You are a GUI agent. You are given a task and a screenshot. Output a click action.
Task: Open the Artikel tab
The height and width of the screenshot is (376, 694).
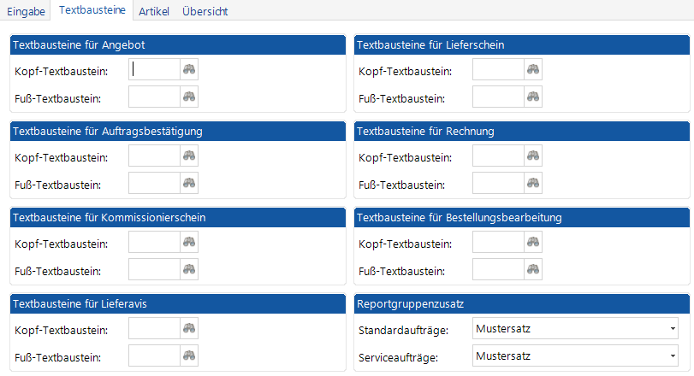click(x=153, y=10)
